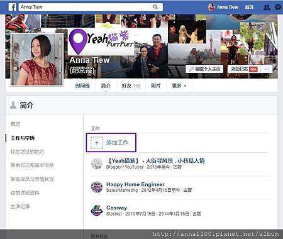This screenshot has height=239, width=283.
Task: Focus the Anna Tiew search field
Action: [x=91, y=7]
